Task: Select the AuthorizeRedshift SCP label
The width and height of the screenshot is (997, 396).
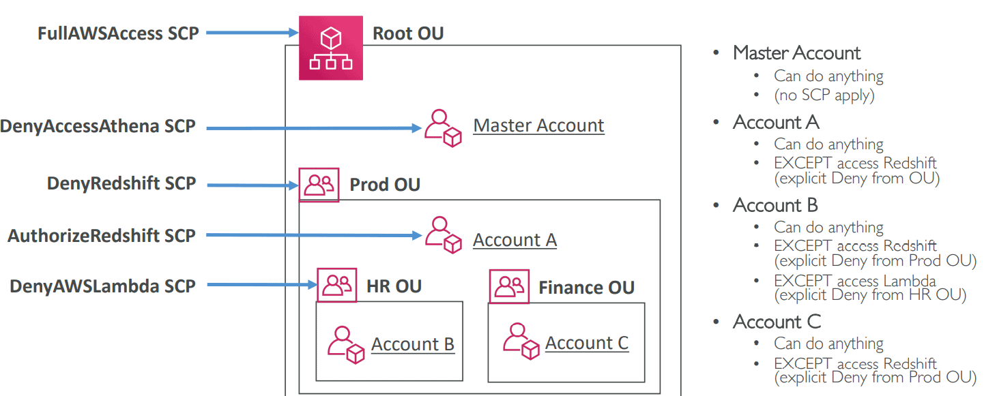Action: point(102,236)
